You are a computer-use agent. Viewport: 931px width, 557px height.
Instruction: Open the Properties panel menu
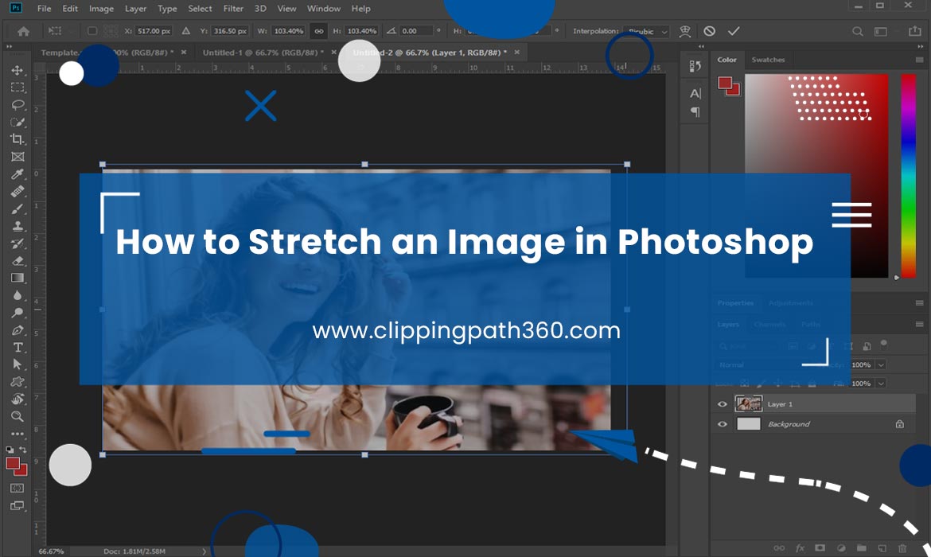tap(919, 303)
